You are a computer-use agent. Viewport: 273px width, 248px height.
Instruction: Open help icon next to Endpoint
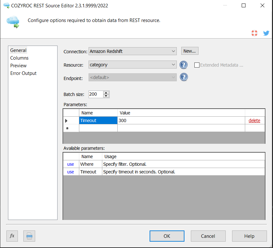[x=184, y=77]
